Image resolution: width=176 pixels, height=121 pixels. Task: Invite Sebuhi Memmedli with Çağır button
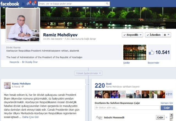pos(160,117)
